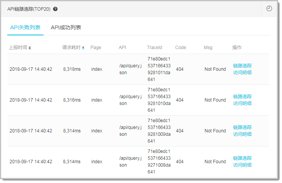Viewport: 282px width, 183px height.
Task: Click TraceId value ending 9281011da641
Action: (x=159, y=69)
